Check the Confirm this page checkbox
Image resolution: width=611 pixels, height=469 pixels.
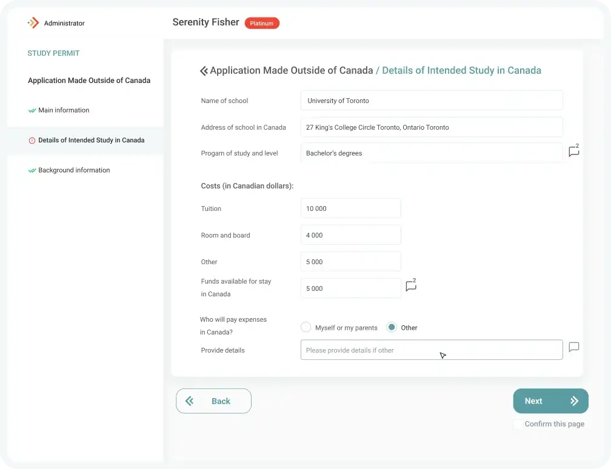pyautogui.click(x=518, y=424)
